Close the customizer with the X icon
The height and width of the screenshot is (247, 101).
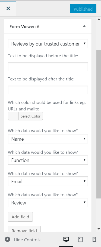pyautogui.click(x=8, y=8)
